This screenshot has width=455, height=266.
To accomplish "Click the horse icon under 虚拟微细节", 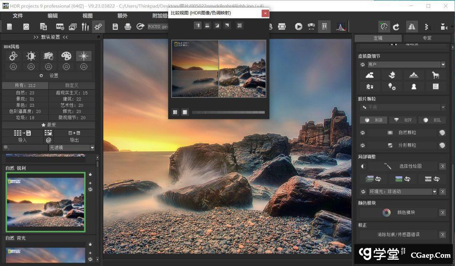I will click(435, 75).
